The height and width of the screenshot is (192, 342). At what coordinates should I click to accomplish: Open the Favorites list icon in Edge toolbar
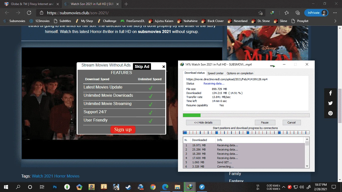(x=287, y=13)
